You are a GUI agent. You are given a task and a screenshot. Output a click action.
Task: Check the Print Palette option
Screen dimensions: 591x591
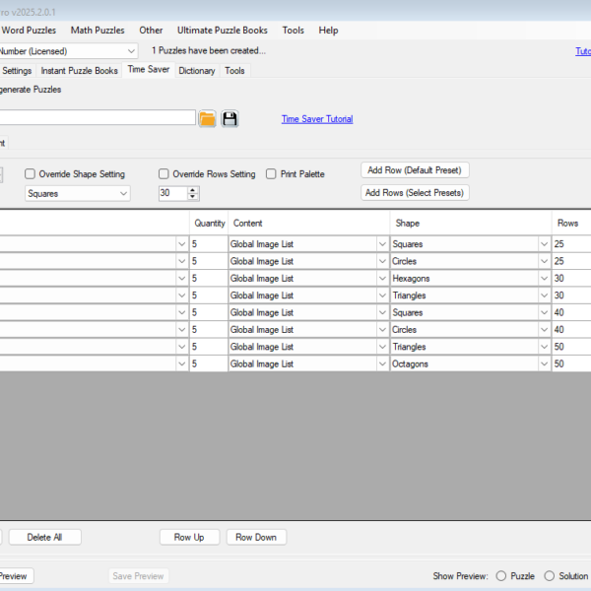click(x=271, y=174)
